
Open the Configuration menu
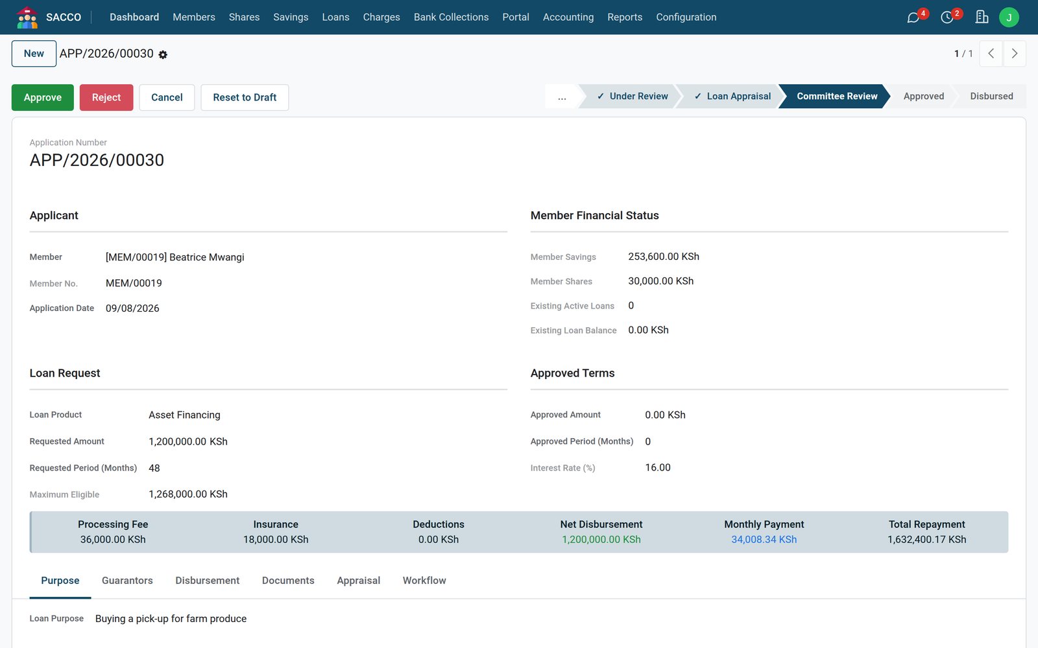(x=686, y=17)
